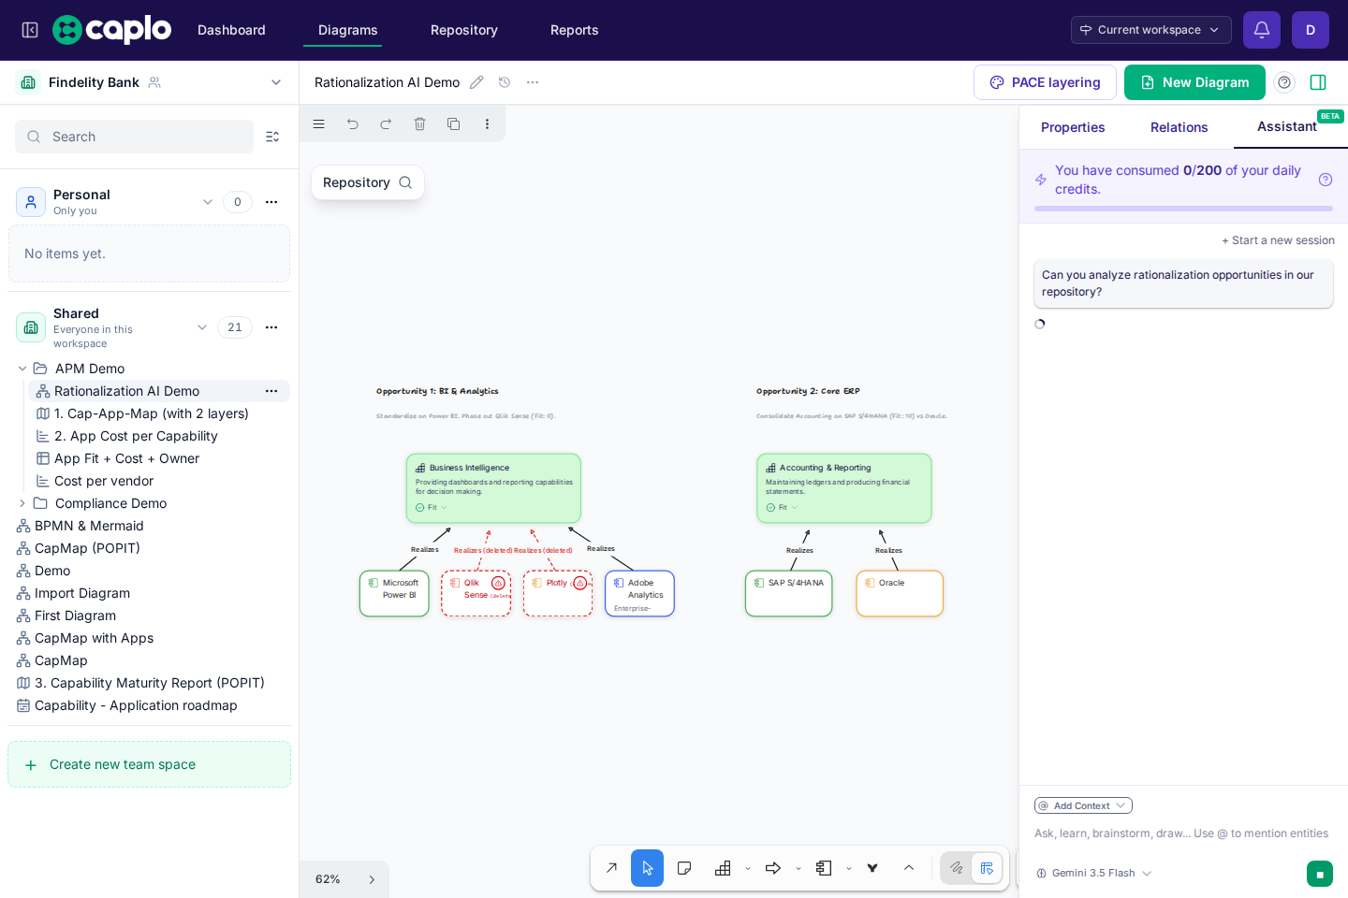Expand the Compliance Demo folder
Viewport: 1348px width, 898px height.
tap(22, 503)
